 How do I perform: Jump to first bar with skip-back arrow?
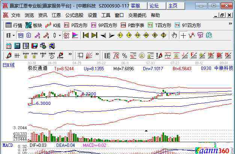(x=86, y=36)
